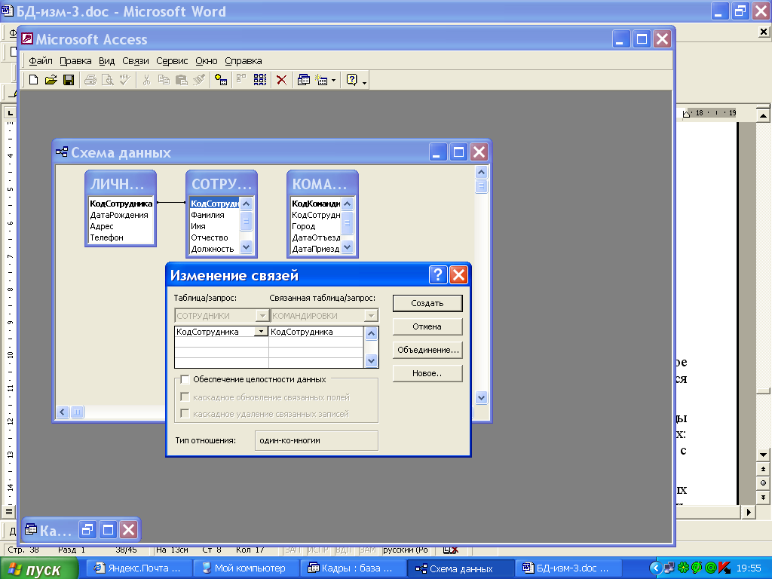Select Должность field in СОТРУДНИКИ table

click(212, 249)
